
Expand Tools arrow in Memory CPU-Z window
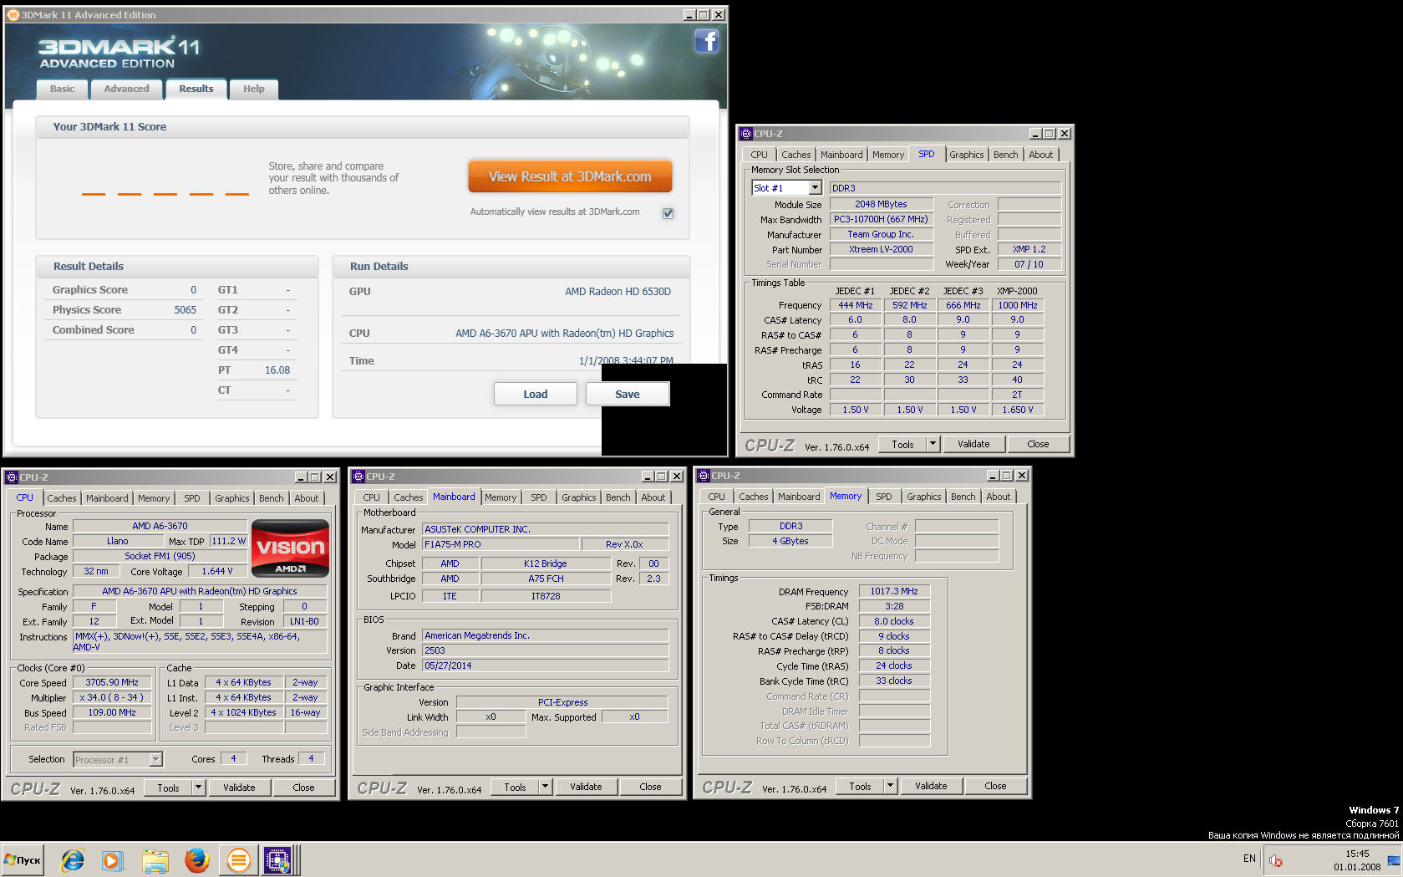click(x=890, y=786)
